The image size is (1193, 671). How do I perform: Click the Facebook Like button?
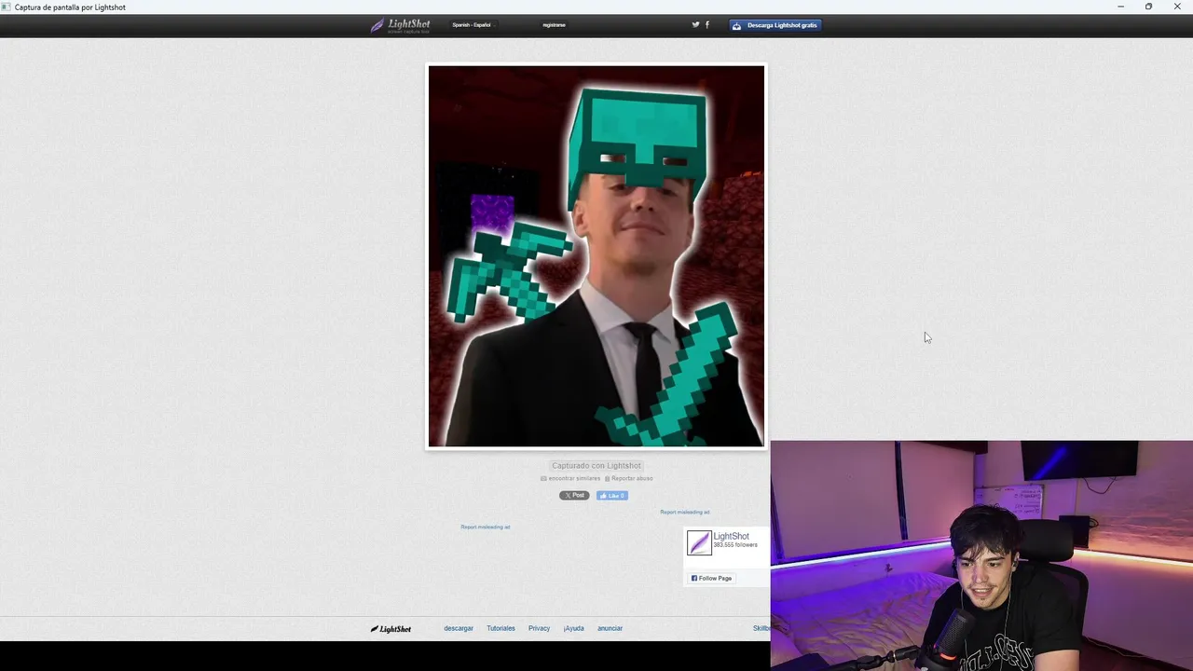pos(612,496)
